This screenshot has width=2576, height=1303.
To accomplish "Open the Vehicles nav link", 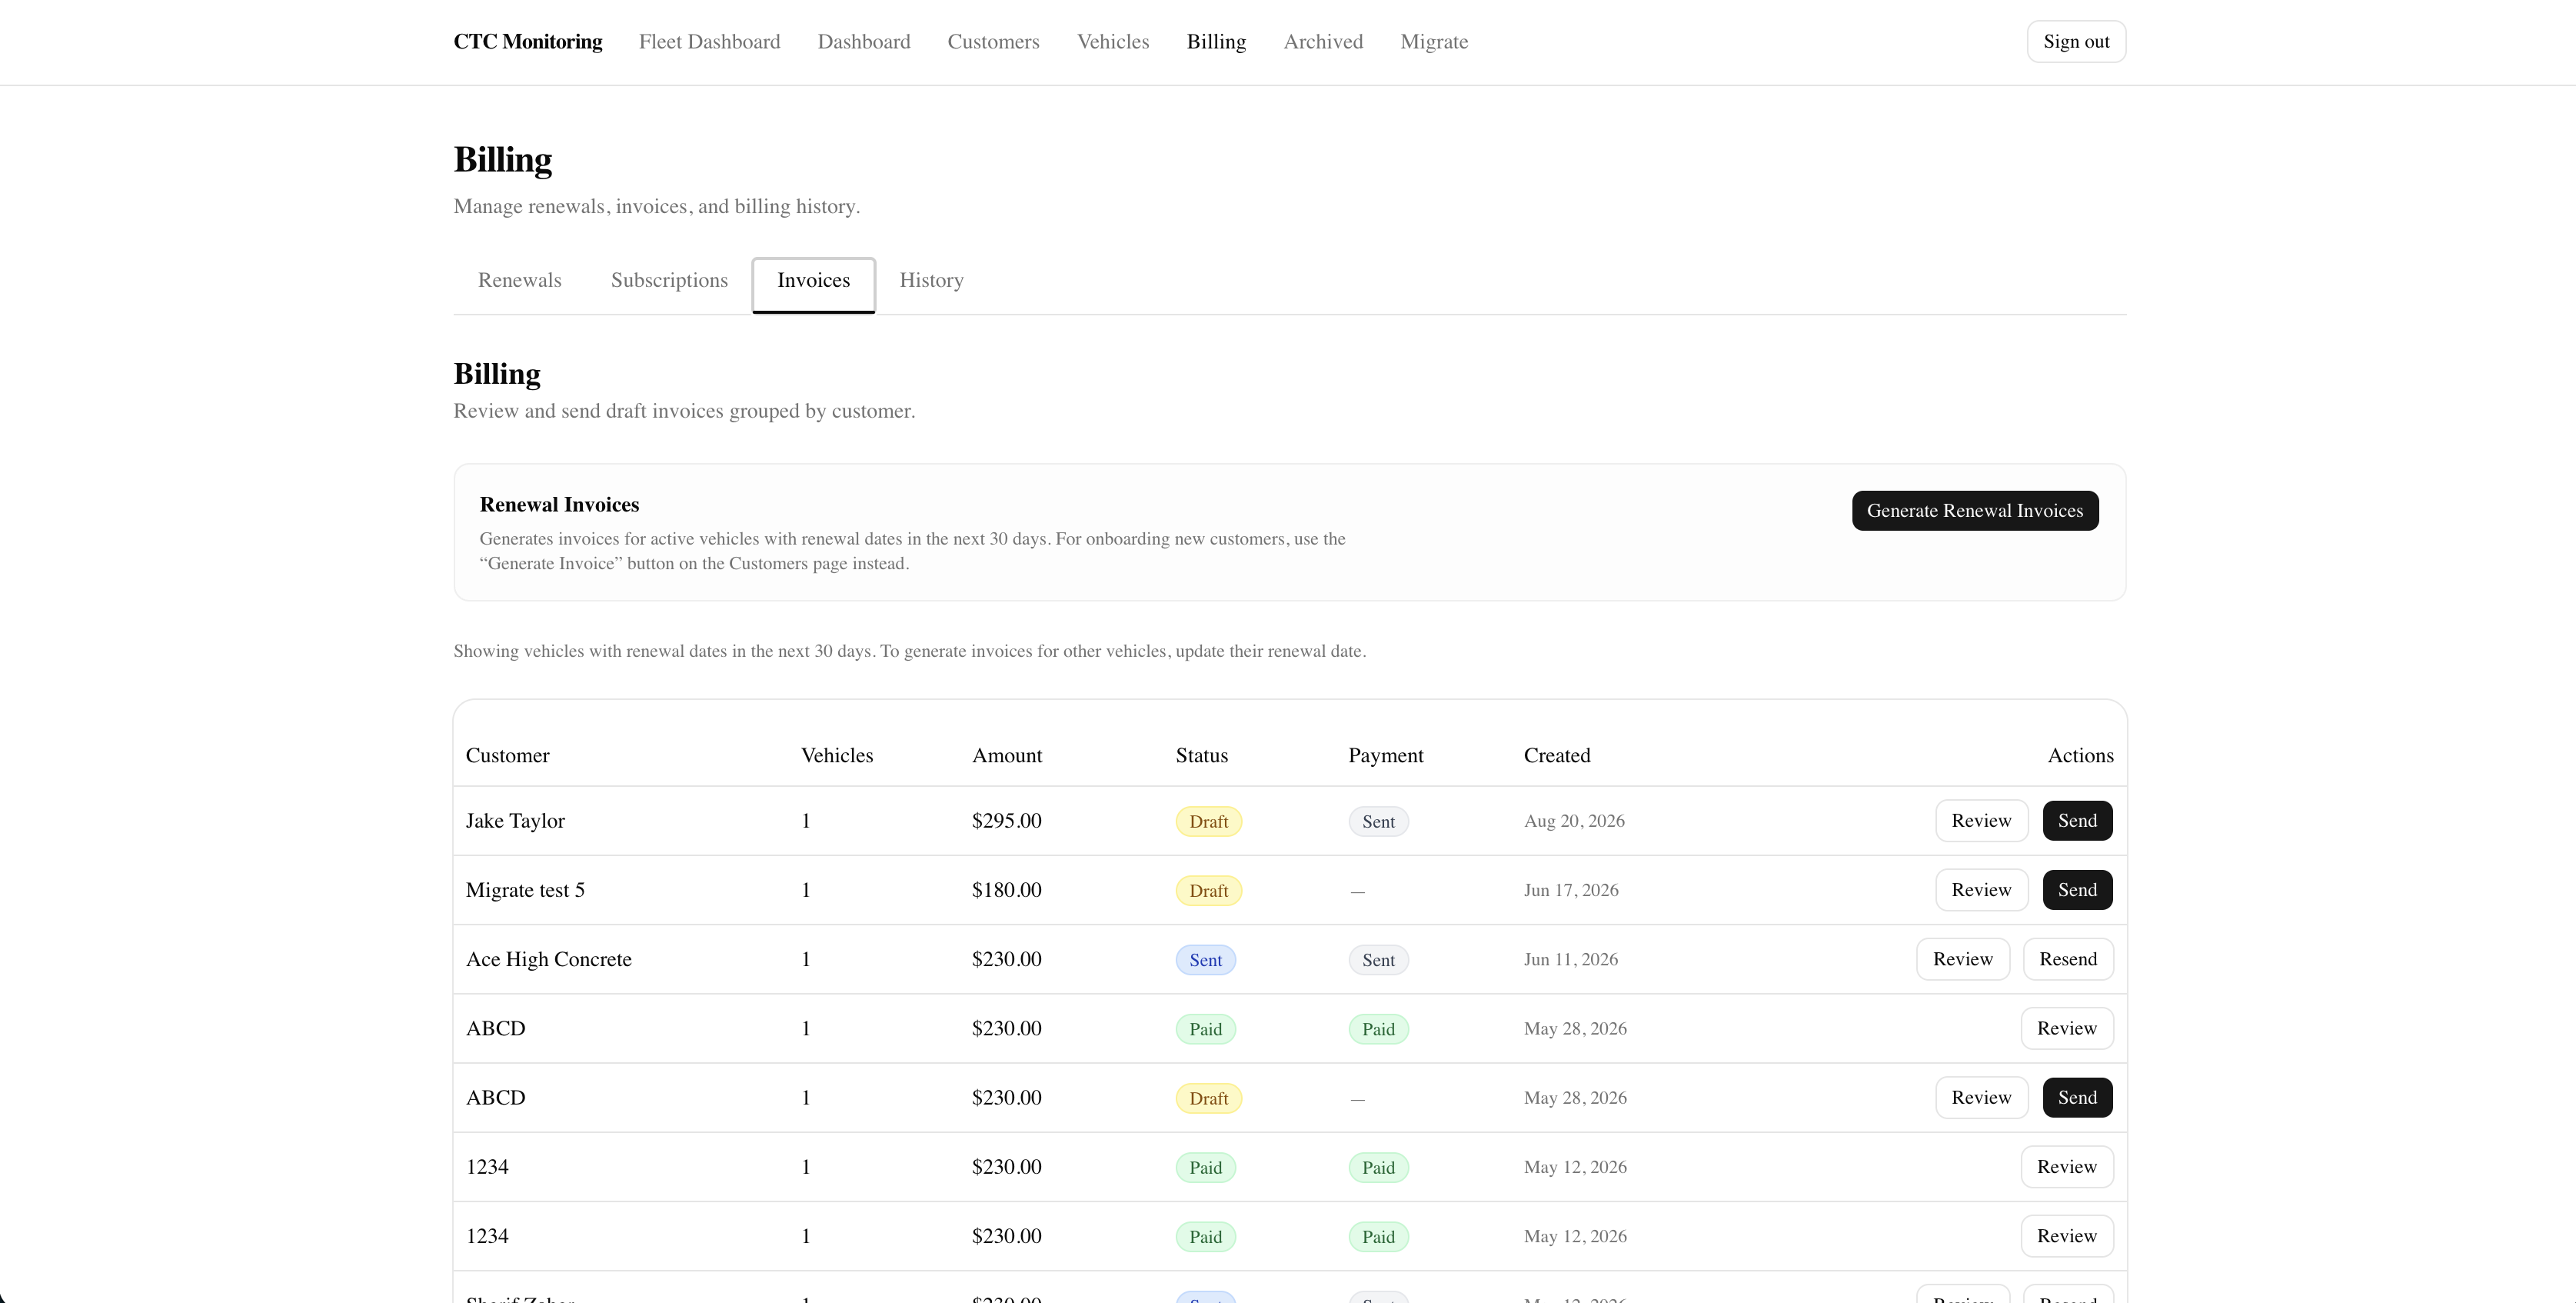I will pyautogui.click(x=1113, y=42).
